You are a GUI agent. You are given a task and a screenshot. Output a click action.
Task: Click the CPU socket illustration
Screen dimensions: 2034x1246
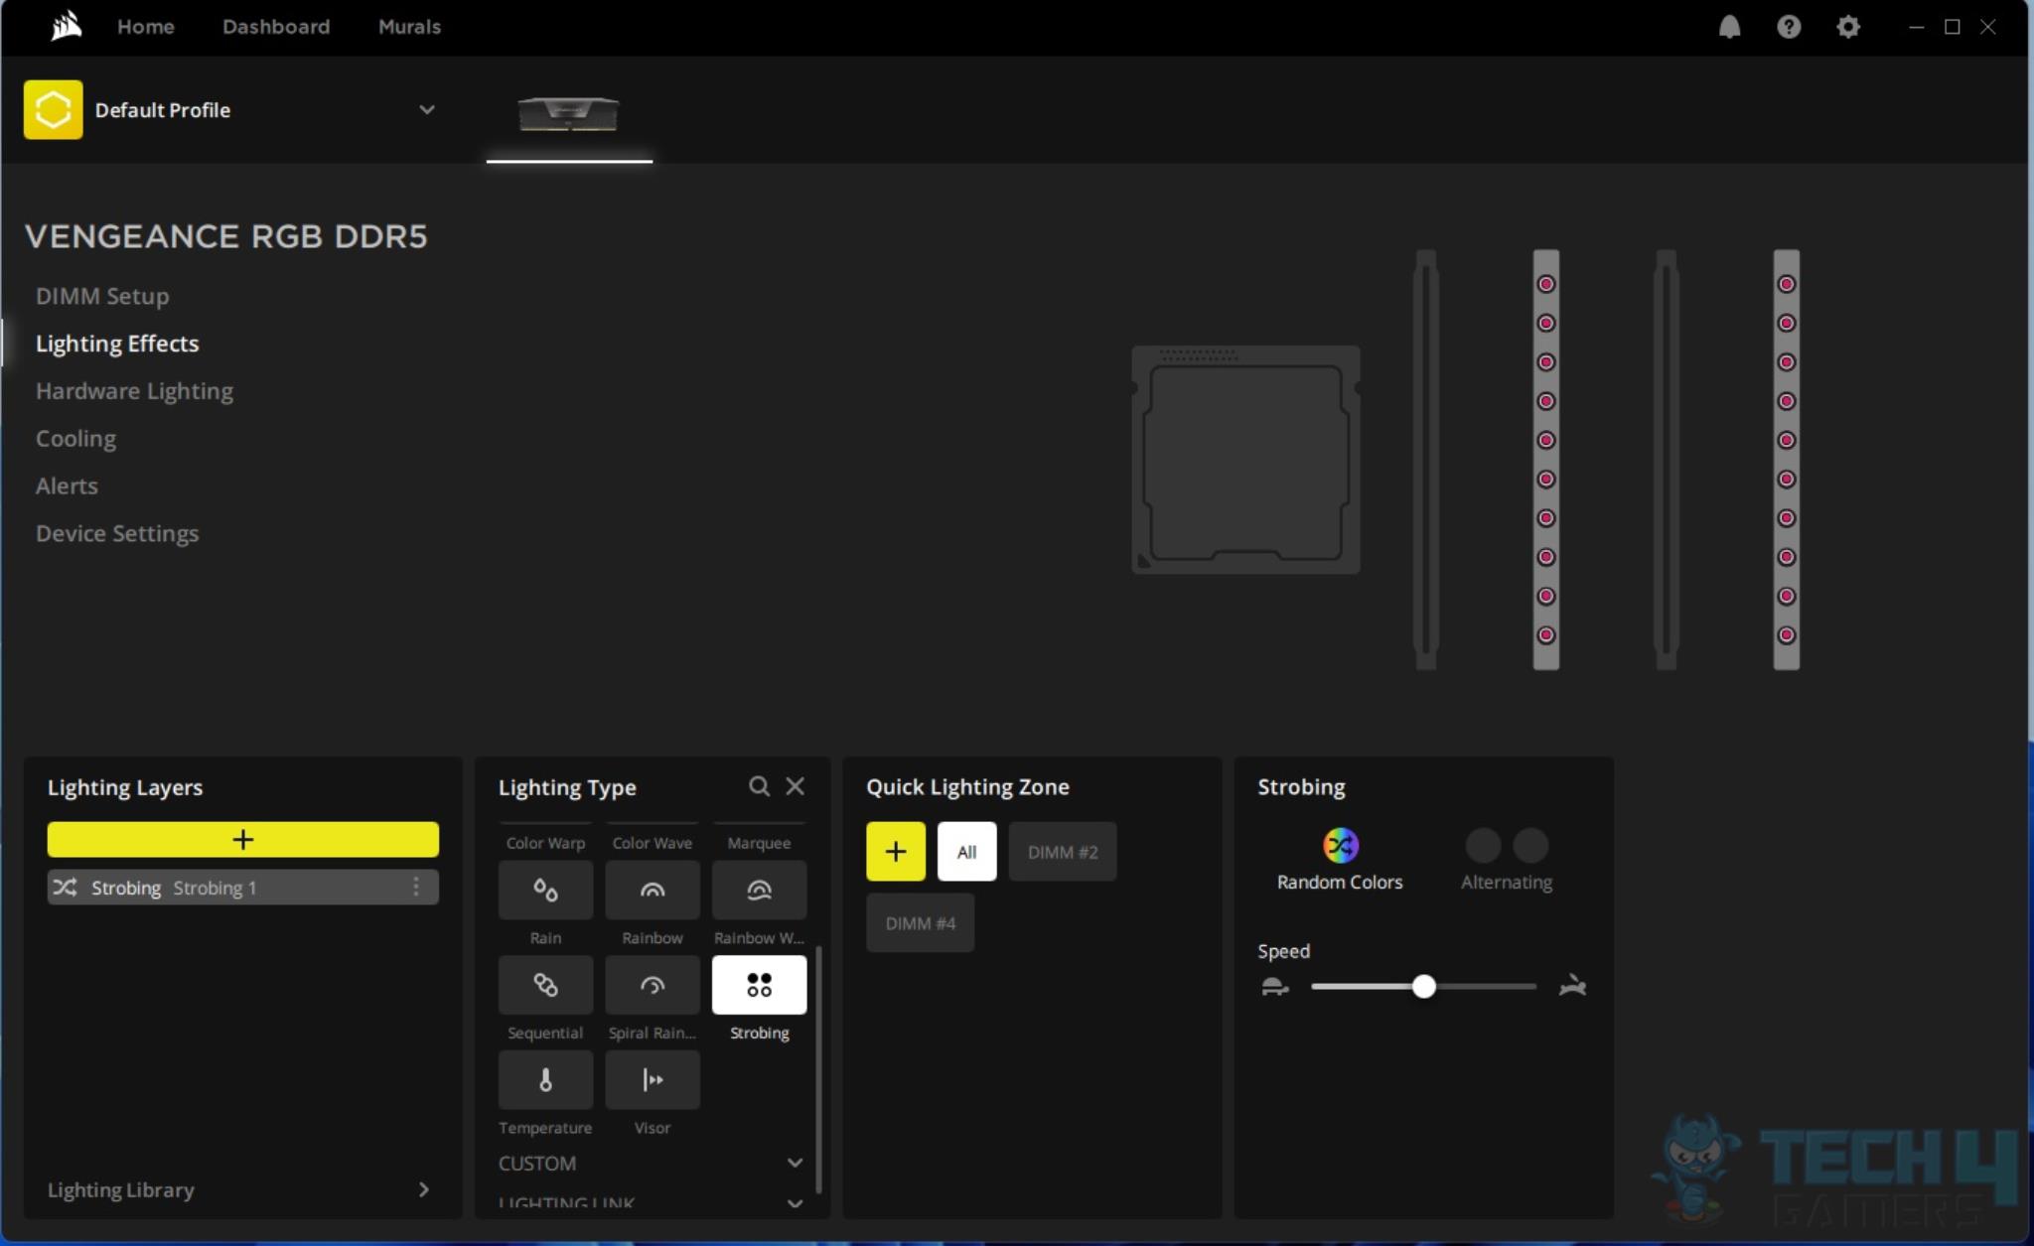click(1245, 460)
